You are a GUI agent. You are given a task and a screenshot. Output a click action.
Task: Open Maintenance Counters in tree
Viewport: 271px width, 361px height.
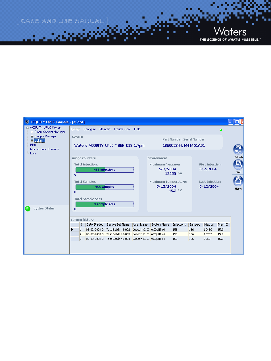45,149
